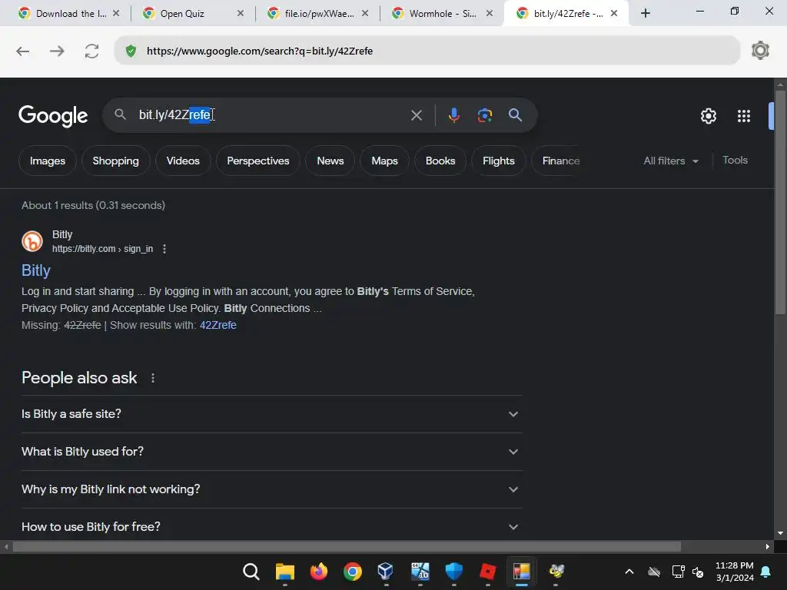Filter results by Shopping
The height and width of the screenshot is (590, 787).
point(115,161)
